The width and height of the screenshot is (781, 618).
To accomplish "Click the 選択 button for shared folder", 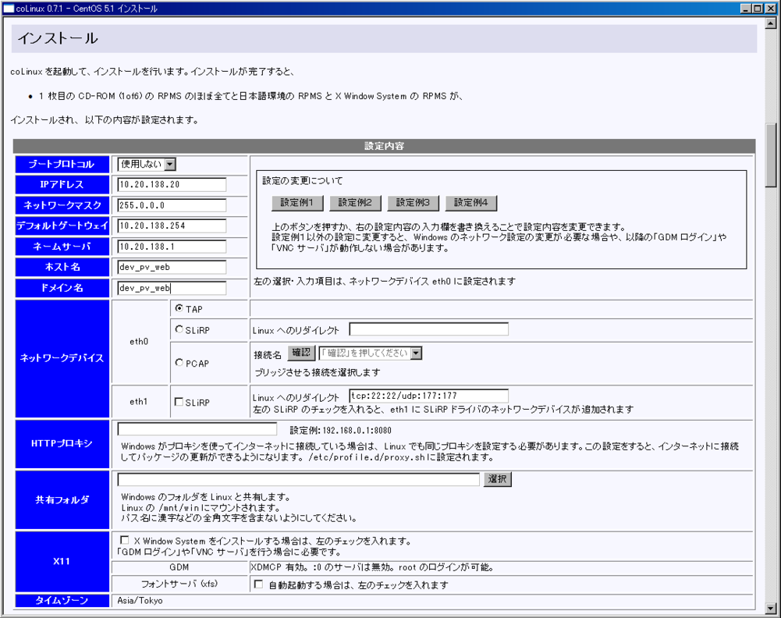I will coord(498,479).
